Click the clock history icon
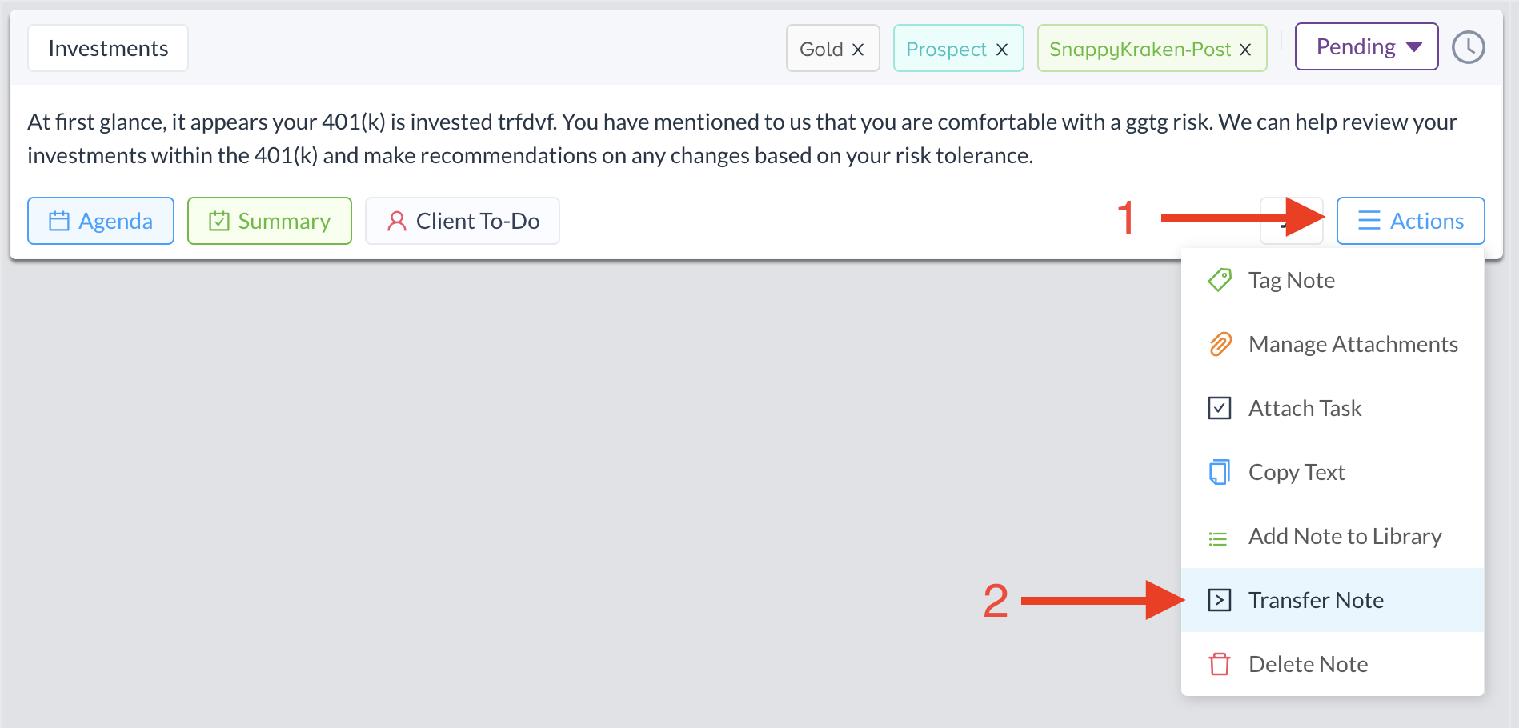The image size is (1519, 728). 1468,48
